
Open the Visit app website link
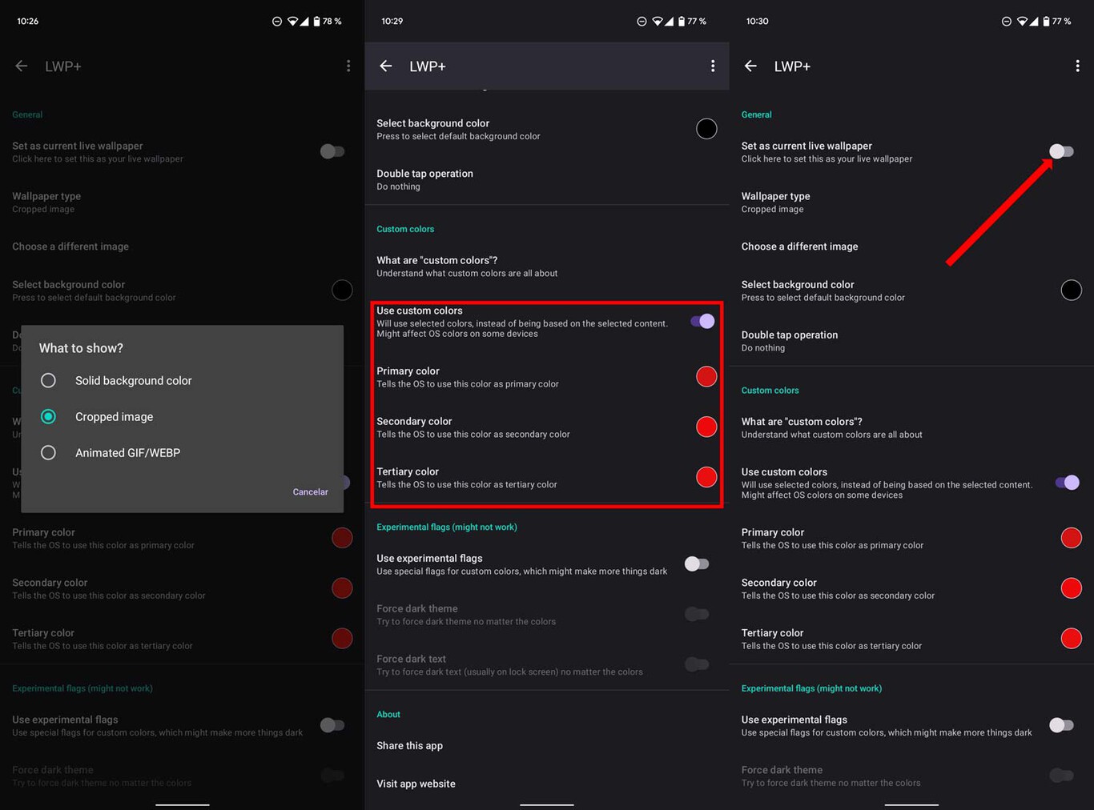[x=416, y=784]
